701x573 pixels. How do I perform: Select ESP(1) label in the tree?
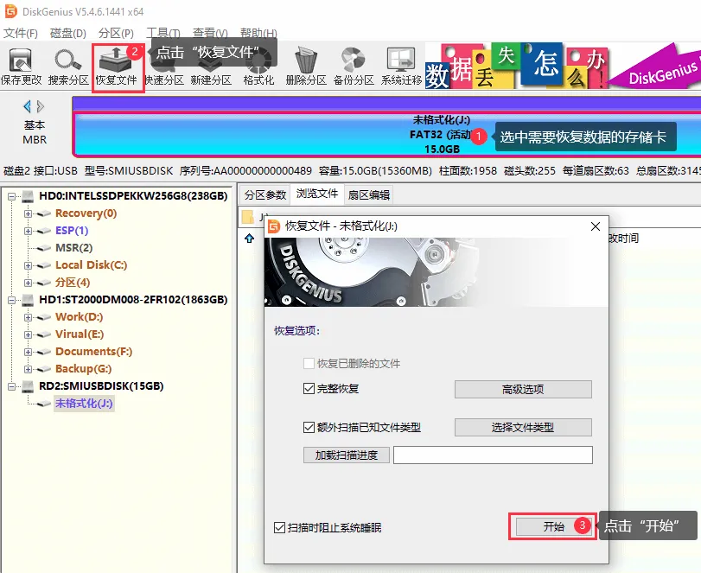pyautogui.click(x=72, y=230)
